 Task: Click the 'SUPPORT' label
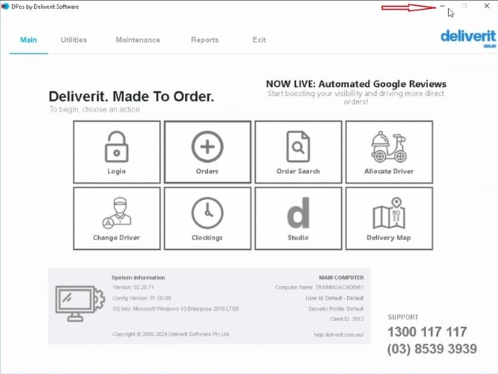click(403, 317)
